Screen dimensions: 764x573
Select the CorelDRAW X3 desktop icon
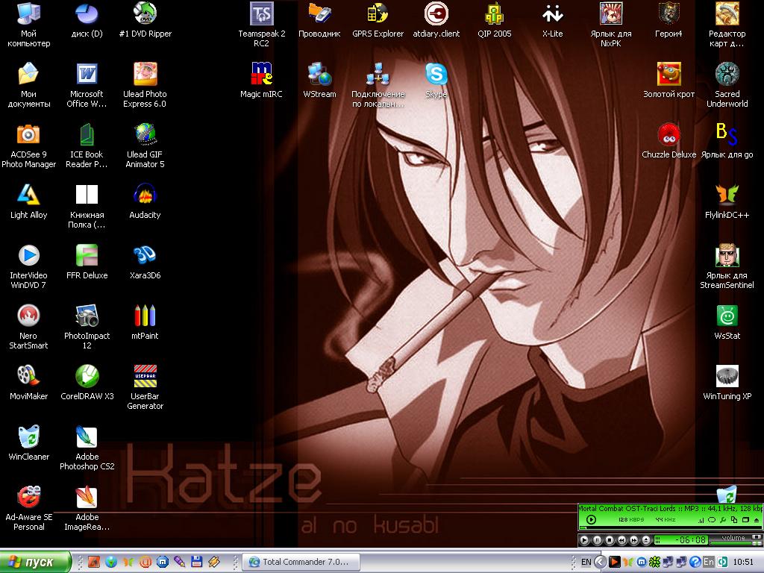pyautogui.click(x=87, y=377)
